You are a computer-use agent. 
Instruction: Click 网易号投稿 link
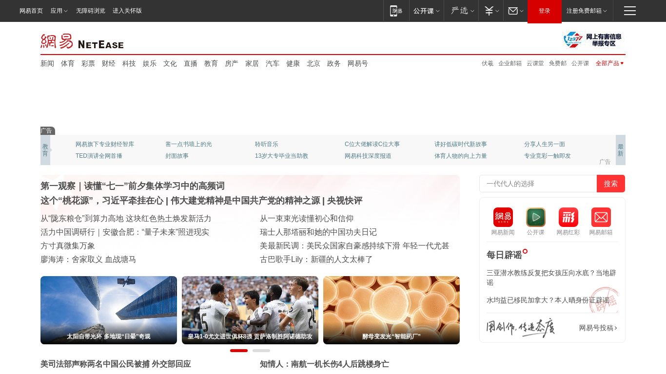point(598,328)
